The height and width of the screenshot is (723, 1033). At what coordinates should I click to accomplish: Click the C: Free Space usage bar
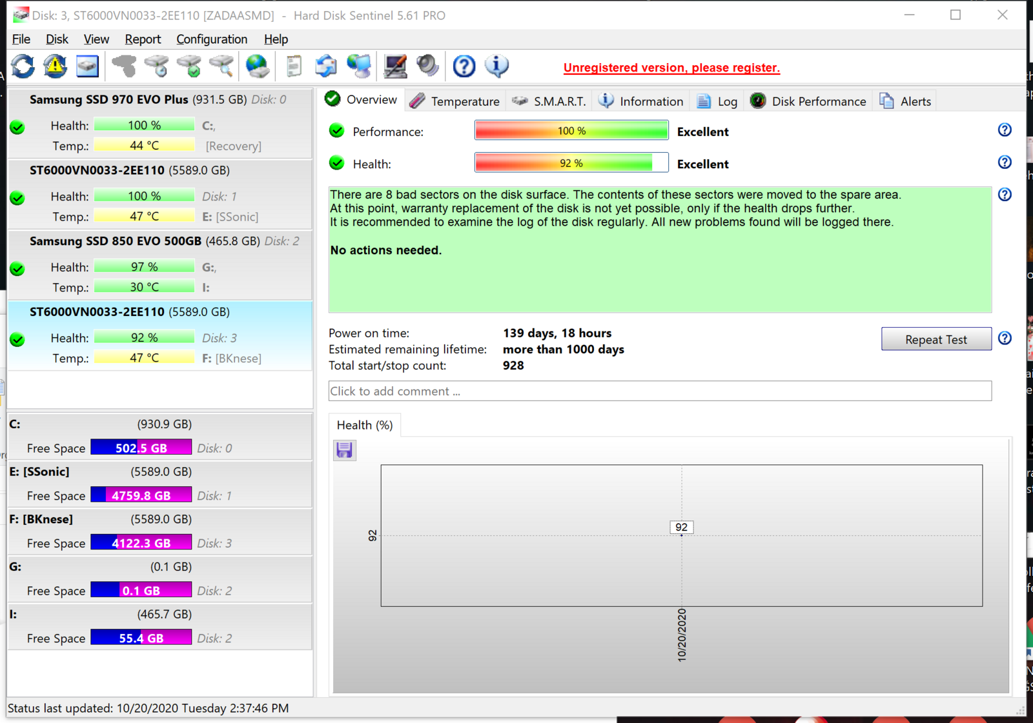coord(141,448)
